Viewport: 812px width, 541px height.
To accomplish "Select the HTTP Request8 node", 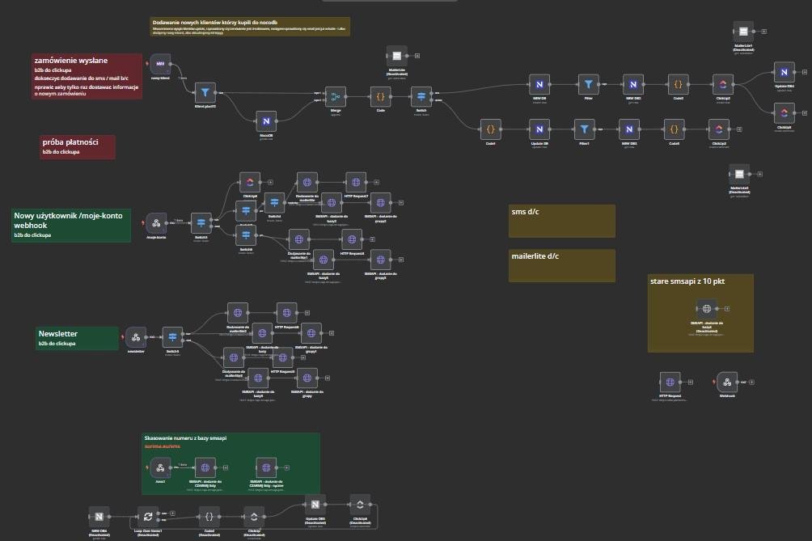I will 352,239.
